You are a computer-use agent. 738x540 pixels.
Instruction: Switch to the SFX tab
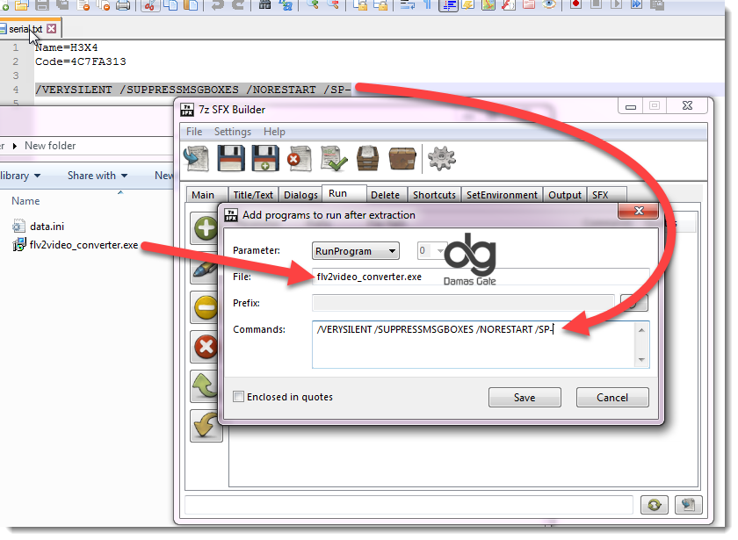pyautogui.click(x=600, y=195)
